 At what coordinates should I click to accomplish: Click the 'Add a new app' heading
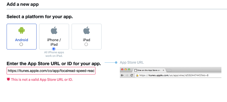coord(23,4)
